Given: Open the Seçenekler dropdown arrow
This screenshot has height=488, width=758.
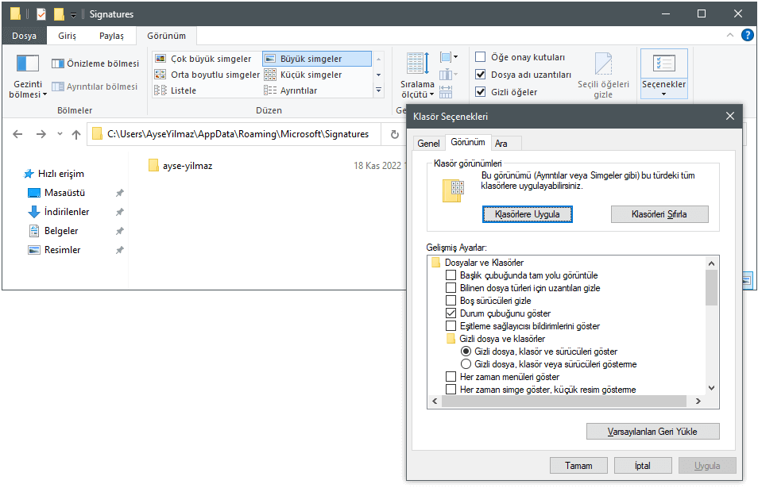Looking at the screenshot, I should pyautogui.click(x=663, y=94).
